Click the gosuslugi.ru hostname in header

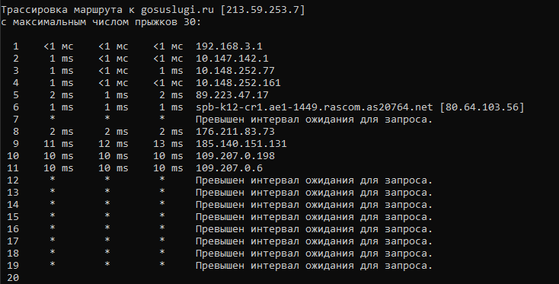pos(177,10)
